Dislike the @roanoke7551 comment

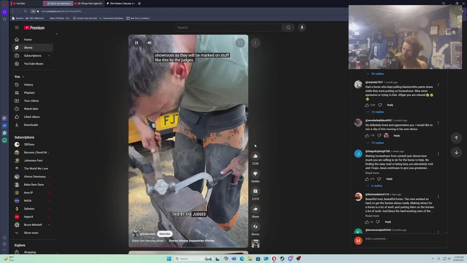(380, 105)
